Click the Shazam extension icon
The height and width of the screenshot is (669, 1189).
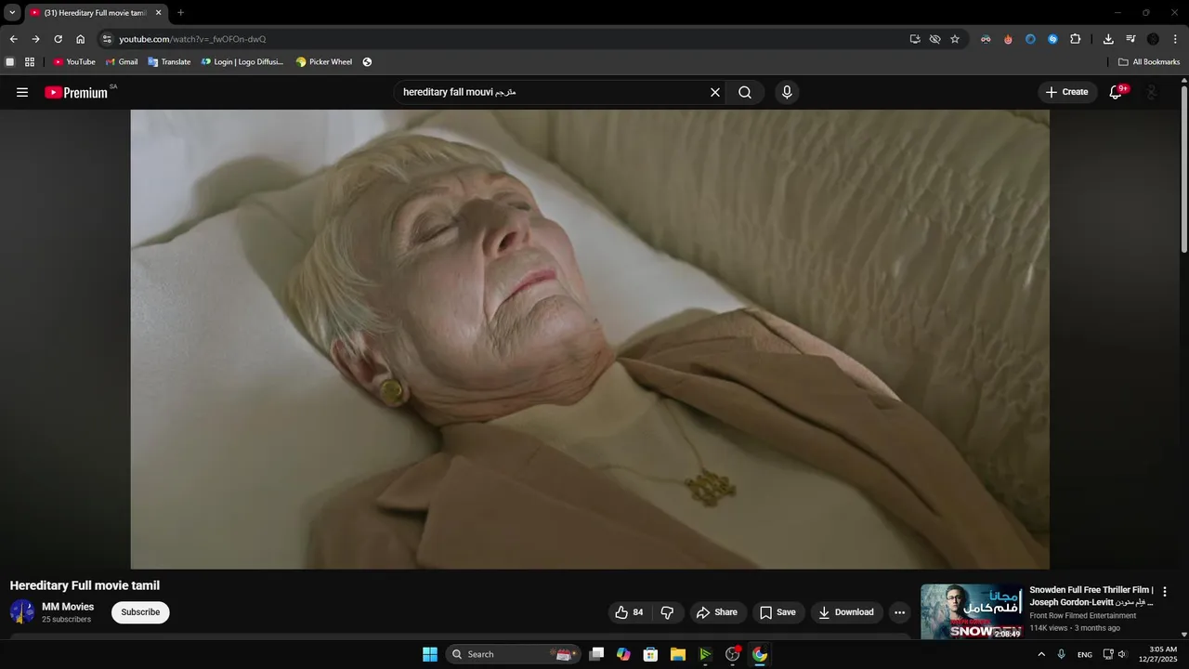click(x=1052, y=39)
